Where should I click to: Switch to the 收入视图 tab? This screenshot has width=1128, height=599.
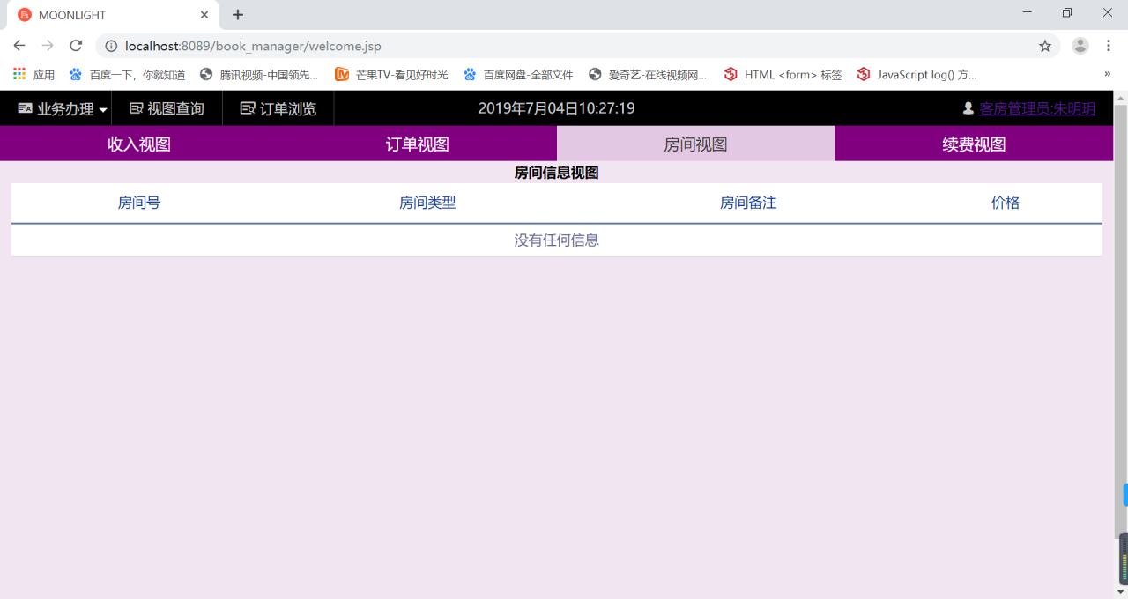pos(139,144)
